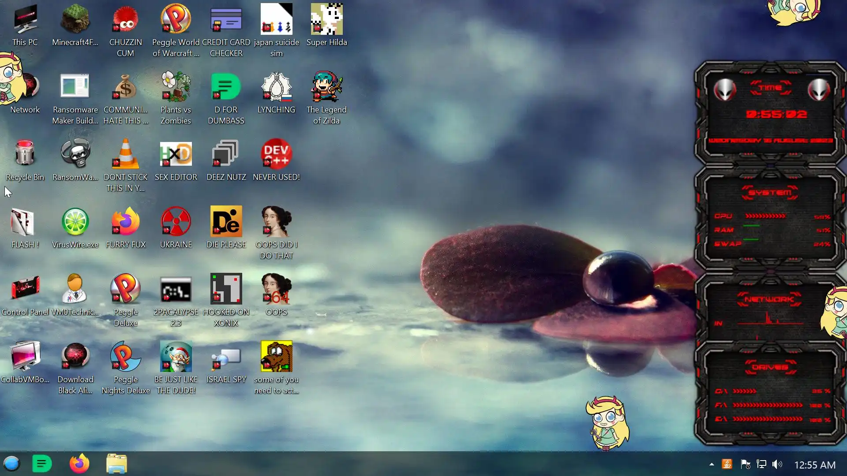Open the volume speaker tray icon
This screenshot has height=476, width=847.
coord(777,464)
